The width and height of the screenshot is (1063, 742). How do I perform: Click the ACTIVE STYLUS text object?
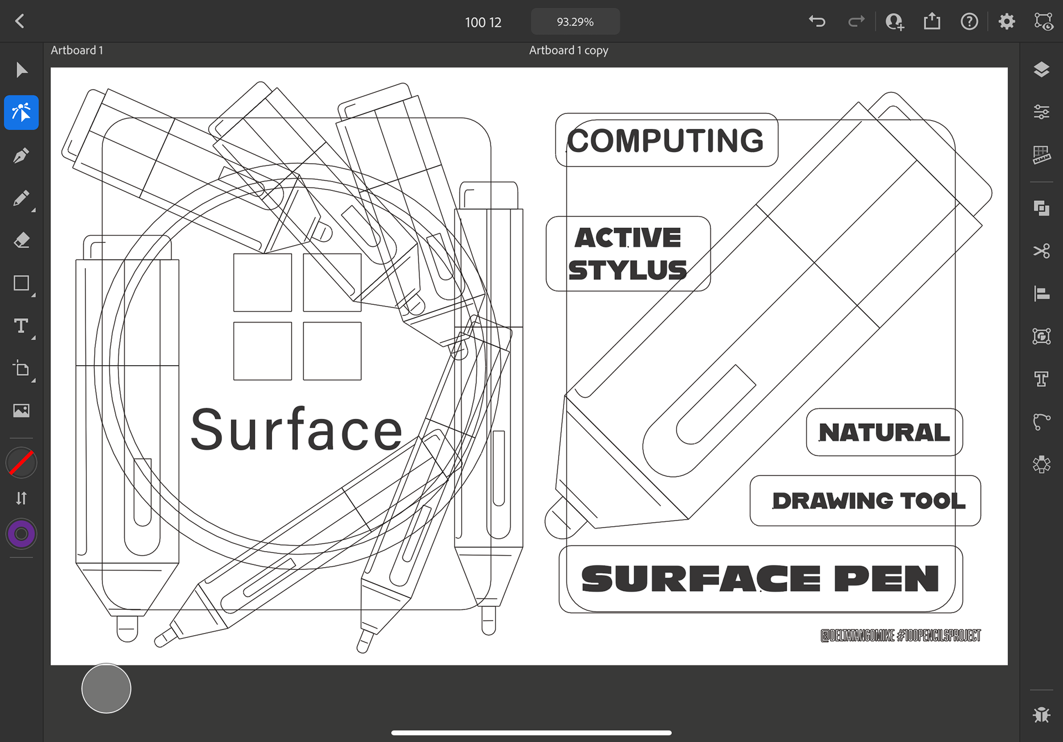627,254
